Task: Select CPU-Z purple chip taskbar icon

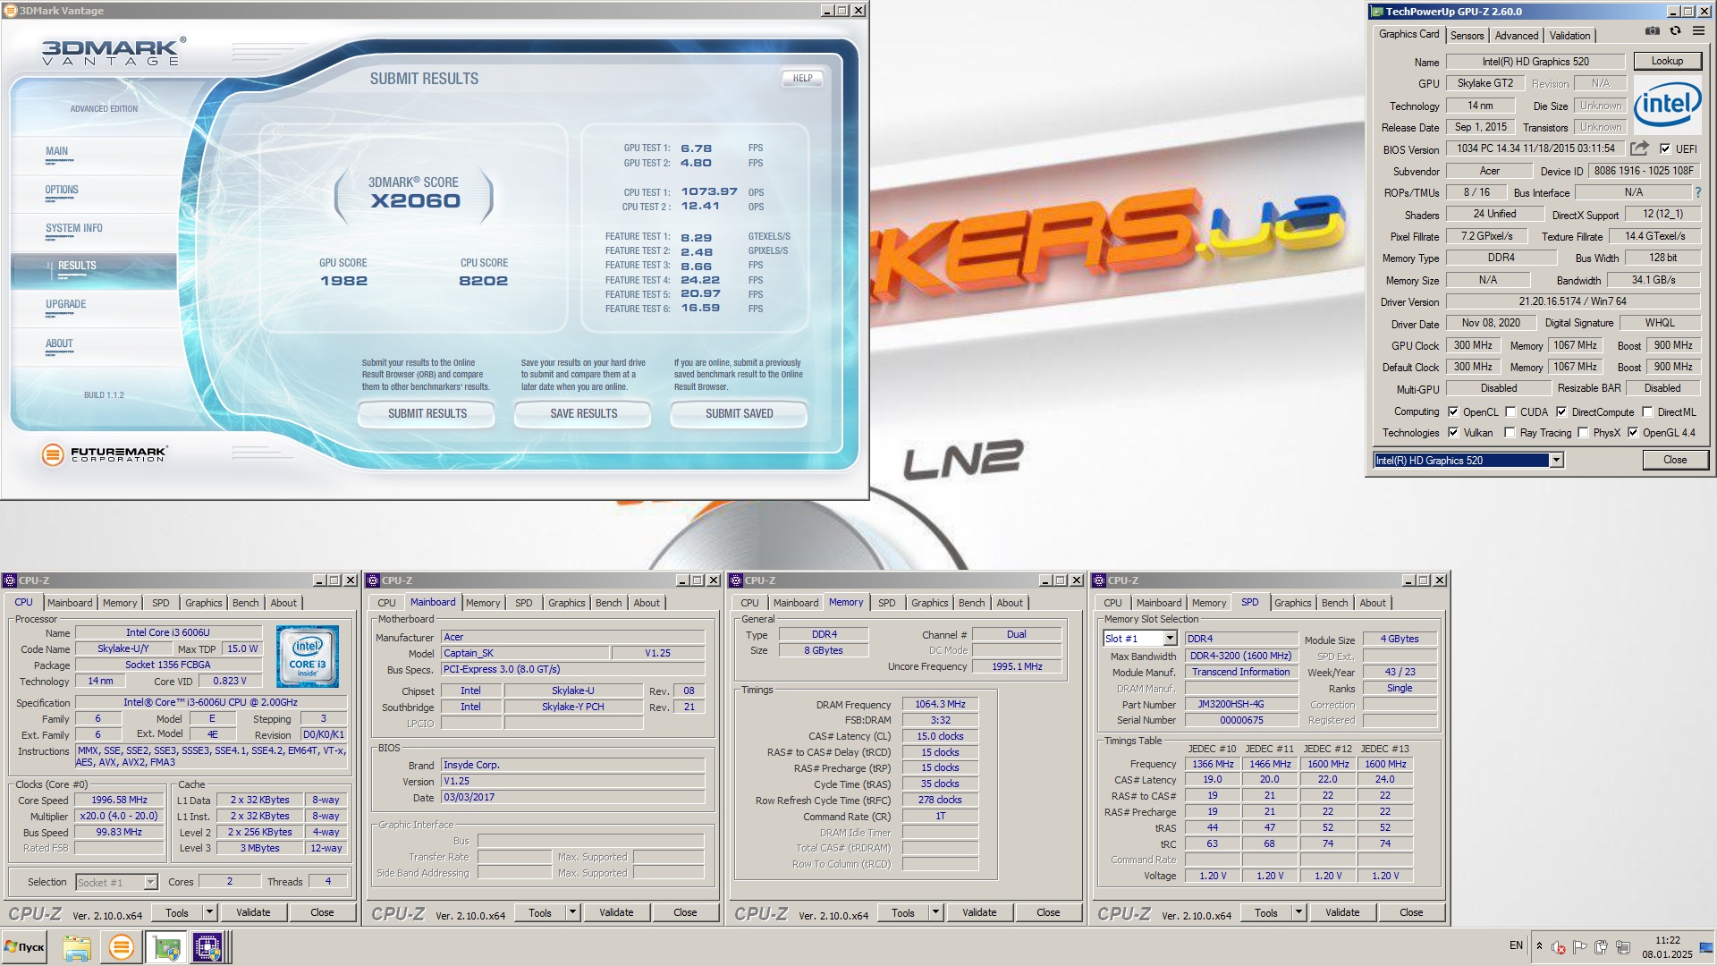Action: (x=207, y=947)
